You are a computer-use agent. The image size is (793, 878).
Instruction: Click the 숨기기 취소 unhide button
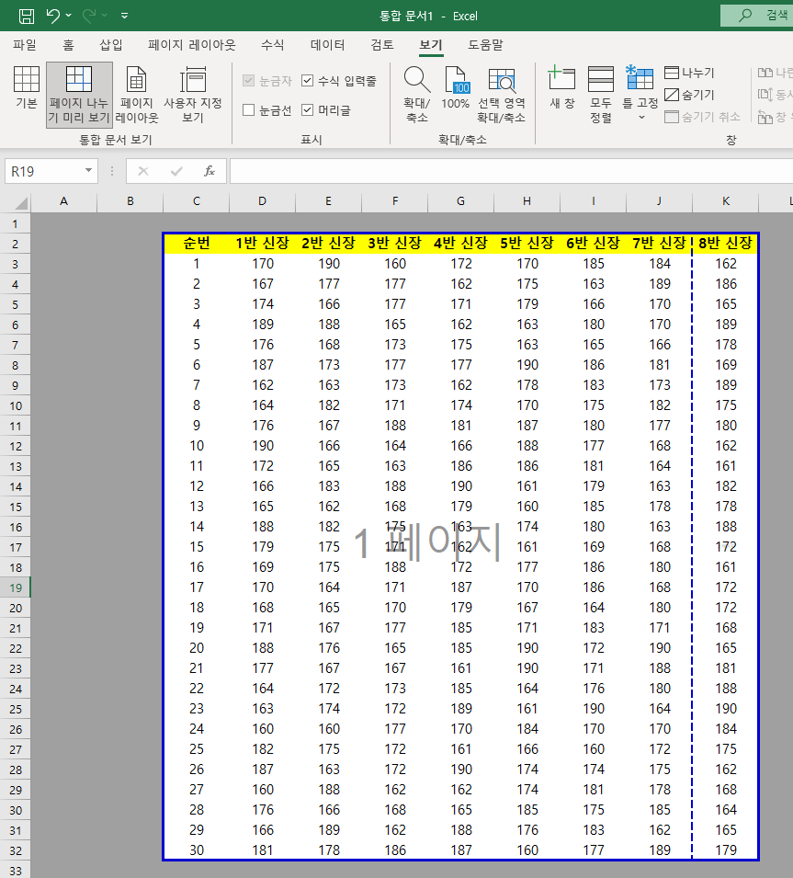[702, 117]
